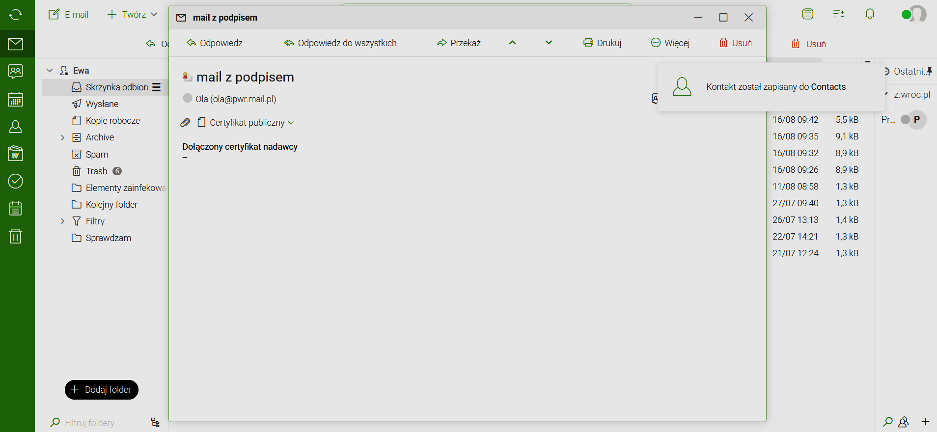The width and height of the screenshot is (937, 432).
Task: Open the sidebar trash bin icon
Action: pos(16,236)
